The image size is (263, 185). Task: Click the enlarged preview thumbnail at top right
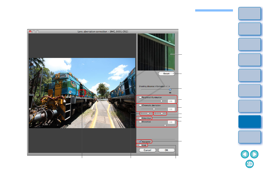pyautogui.click(x=156, y=52)
